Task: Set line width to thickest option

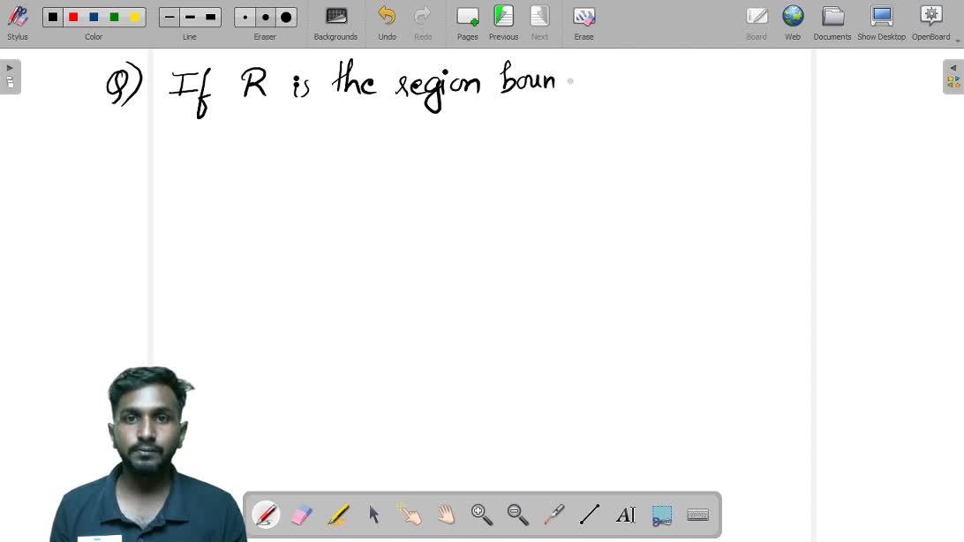Action: click(210, 17)
